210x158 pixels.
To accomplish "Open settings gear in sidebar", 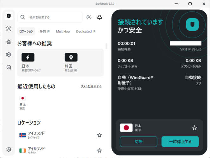I will (x=9, y=149).
